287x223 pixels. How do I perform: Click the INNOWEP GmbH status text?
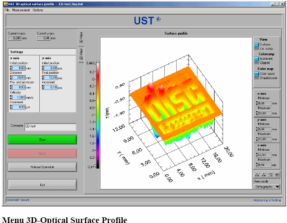[x=18, y=200]
